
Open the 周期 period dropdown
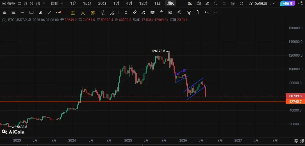coord(57,3)
